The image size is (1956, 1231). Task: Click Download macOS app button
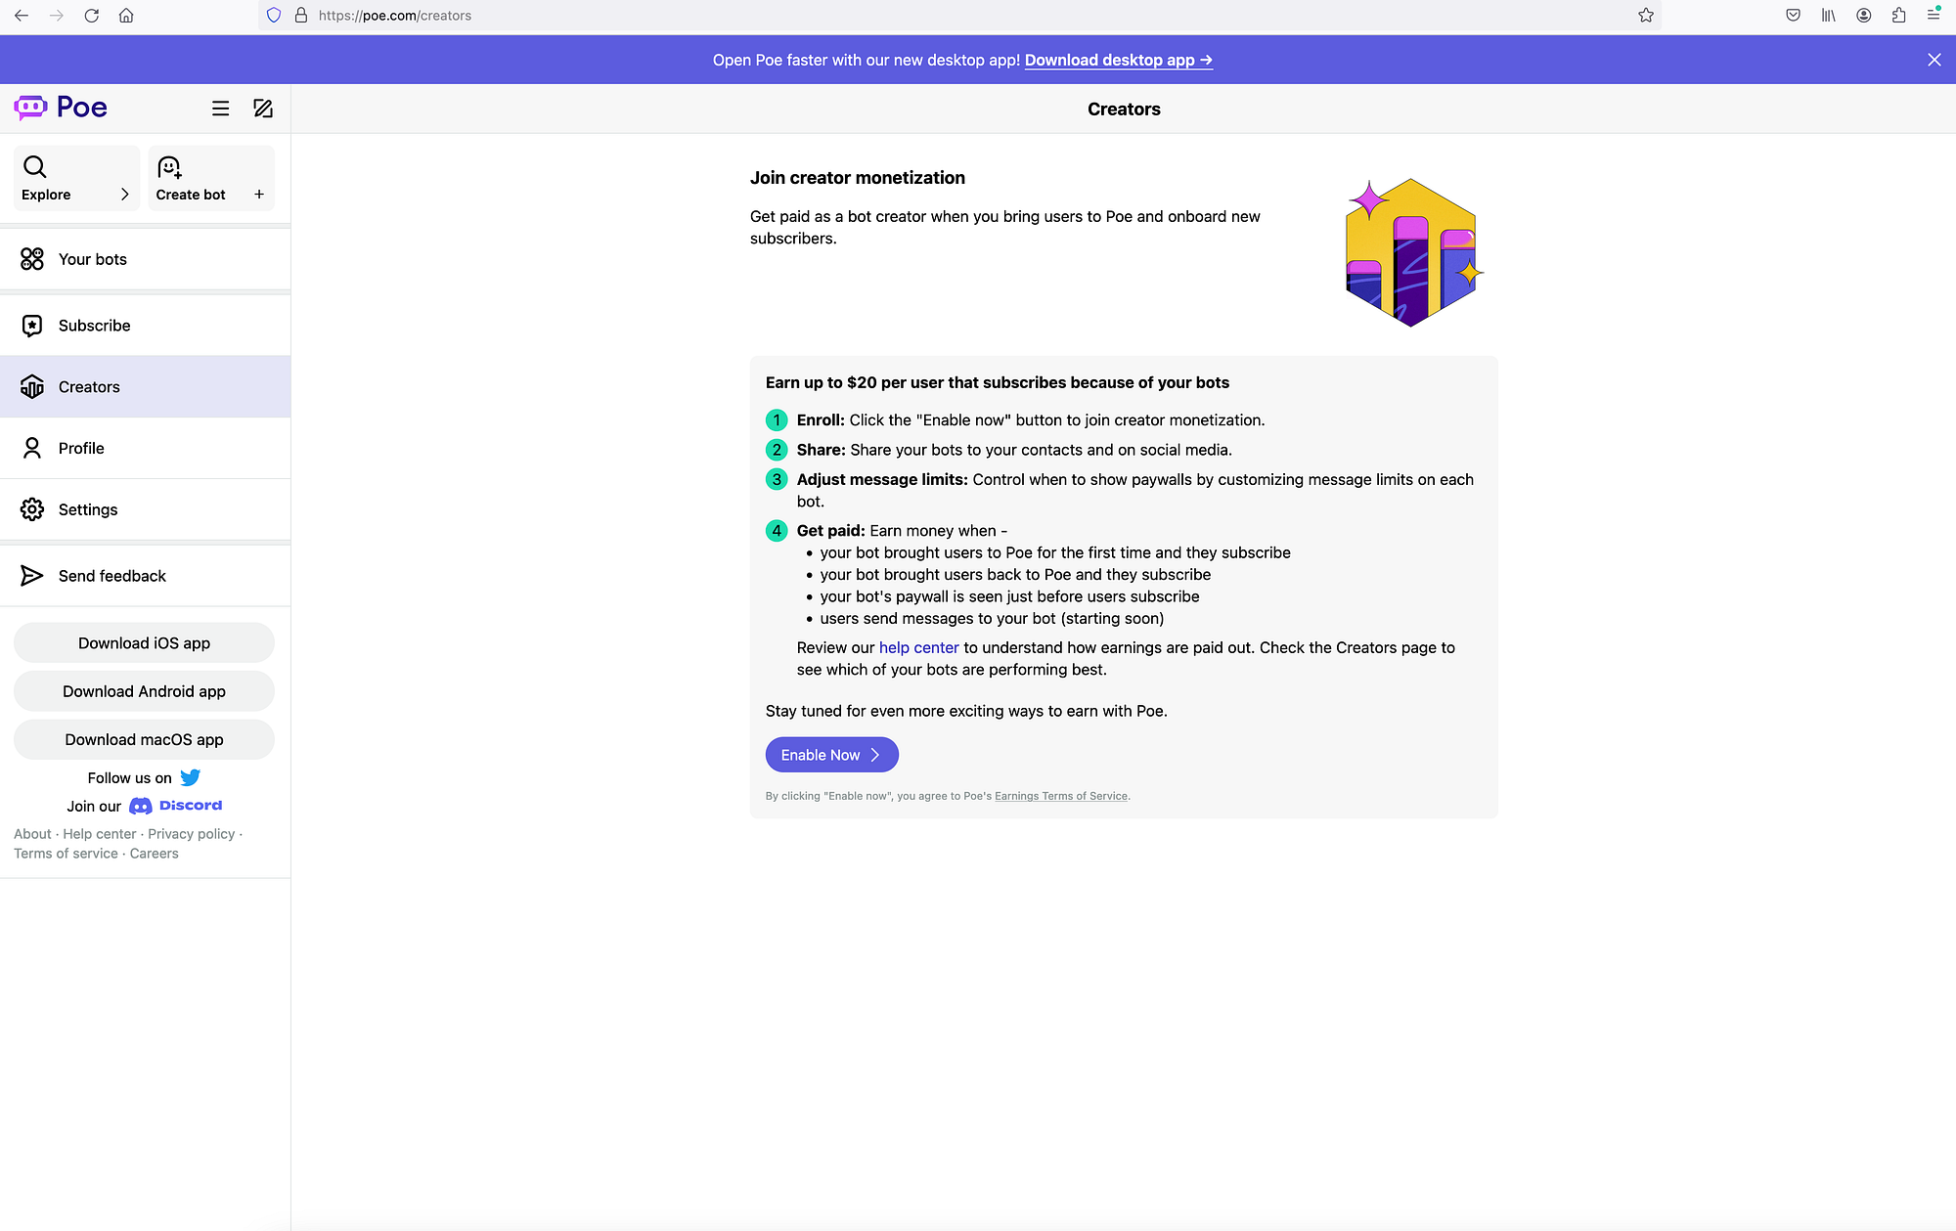coord(144,739)
